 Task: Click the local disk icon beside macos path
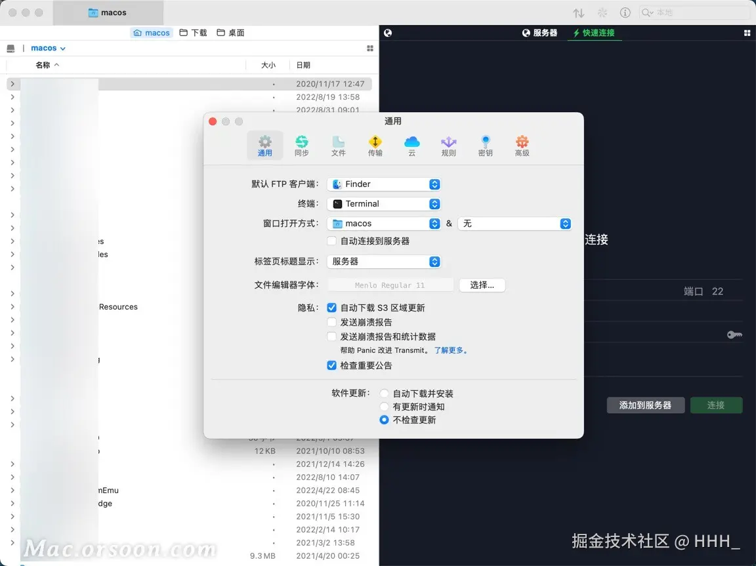10,48
